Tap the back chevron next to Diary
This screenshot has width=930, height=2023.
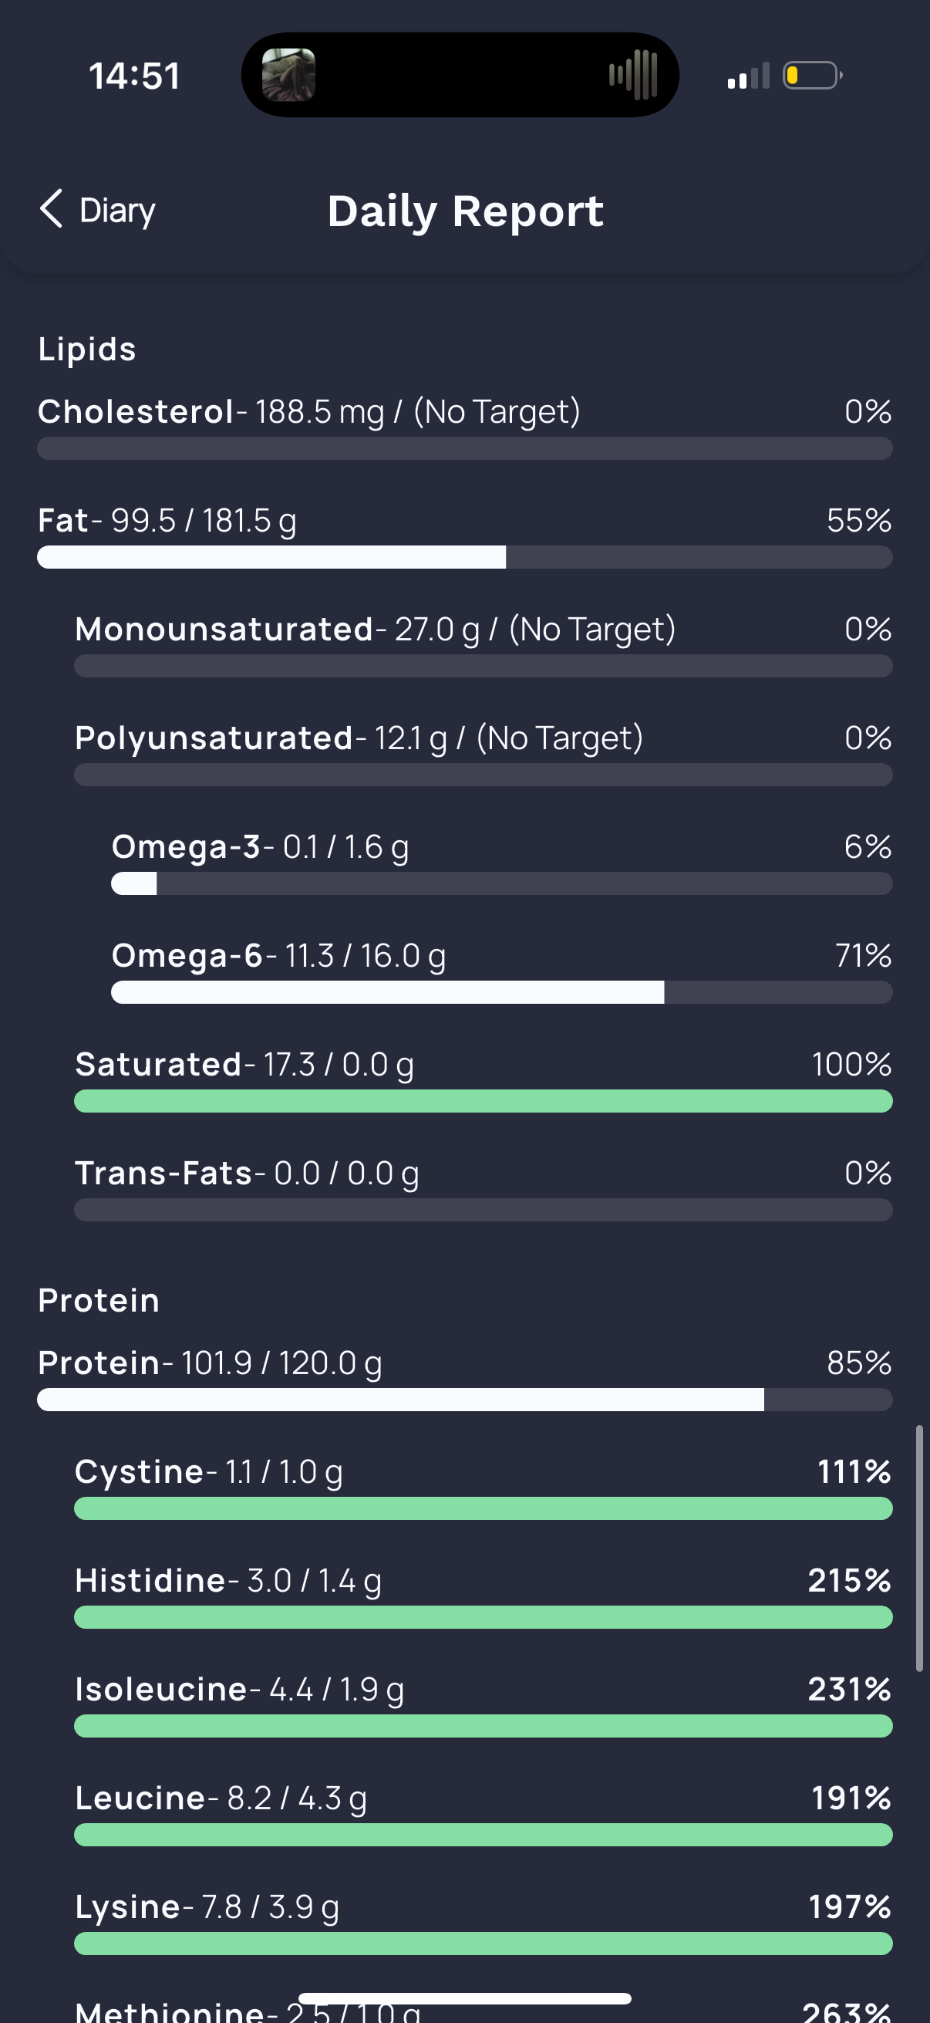(x=51, y=209)
